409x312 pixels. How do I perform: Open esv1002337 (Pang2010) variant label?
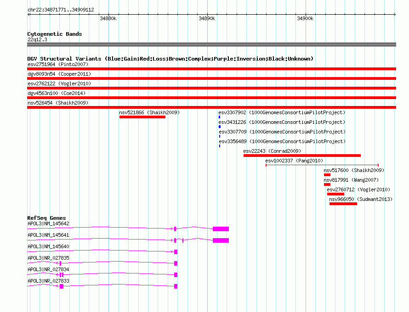click(294, 161)
